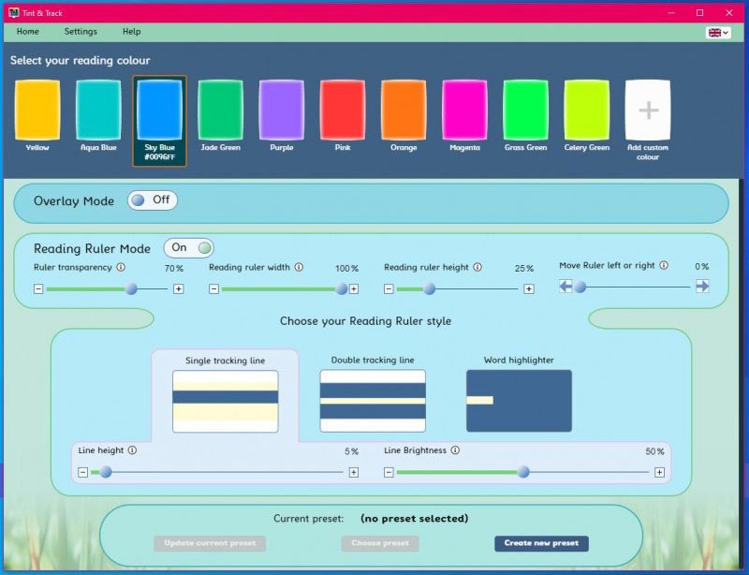The height and width of the screenshot is (575, 749).
Task: Show info for Reading ruler height
Action: coord(477,267)
